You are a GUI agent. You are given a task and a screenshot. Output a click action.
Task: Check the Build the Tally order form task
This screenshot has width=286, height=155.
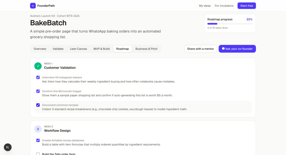38,154
